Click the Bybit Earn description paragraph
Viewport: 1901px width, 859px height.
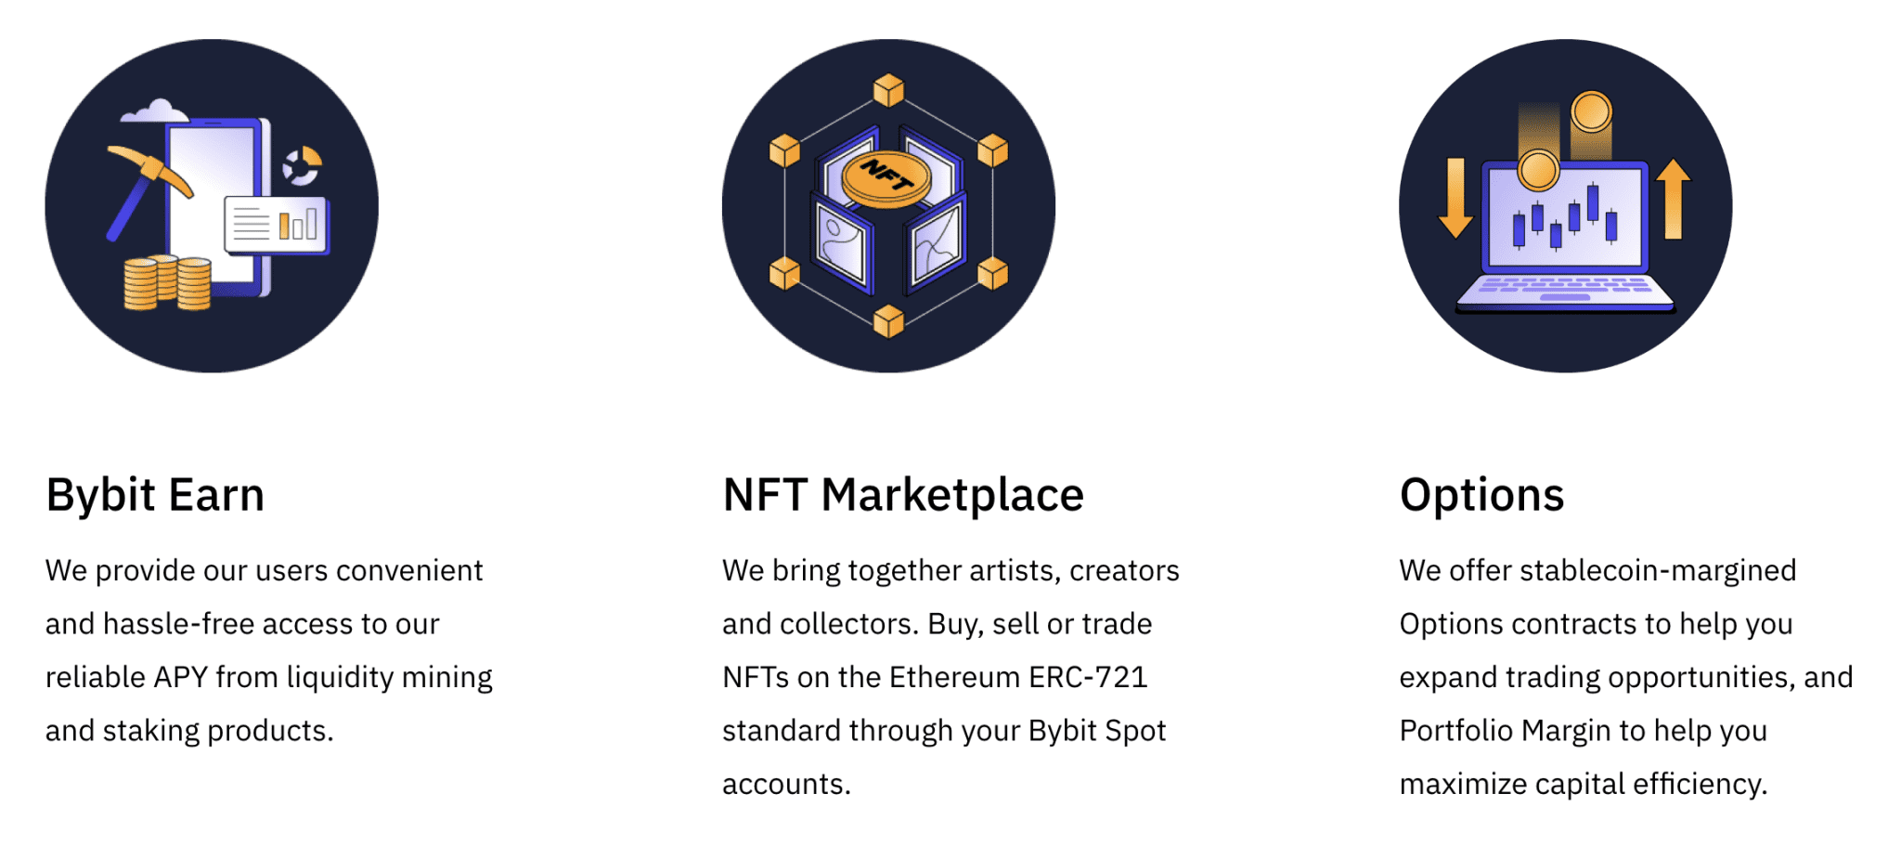(x=269, y=650)
